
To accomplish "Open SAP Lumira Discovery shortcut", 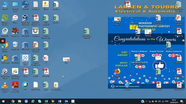I will [15, 73].
